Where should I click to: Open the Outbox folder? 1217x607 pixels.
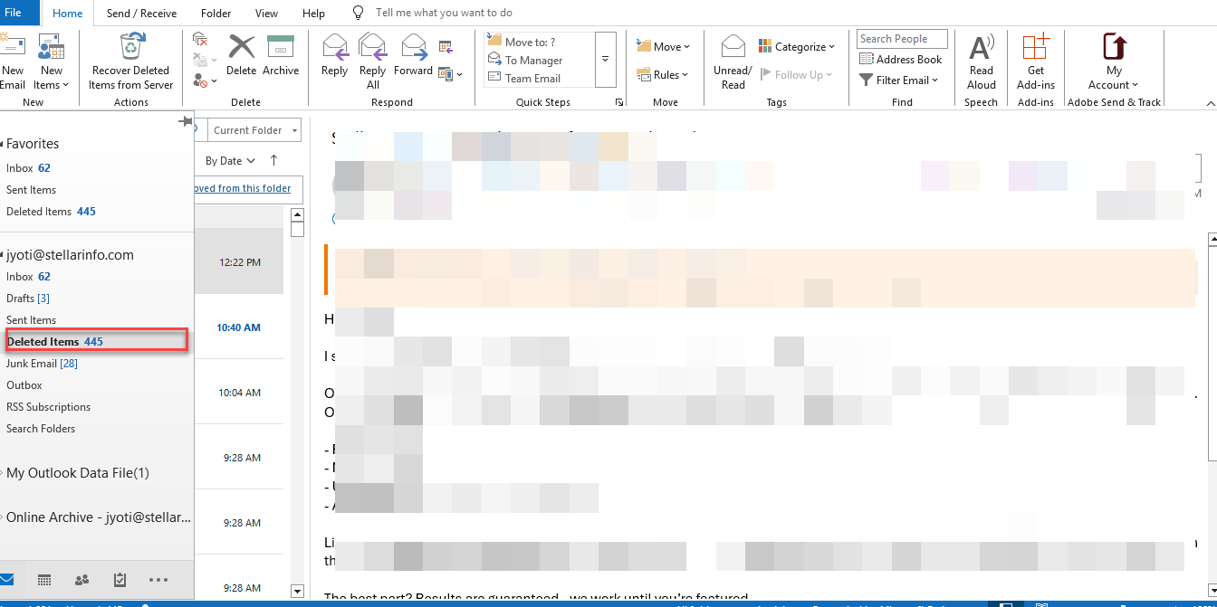24,385
